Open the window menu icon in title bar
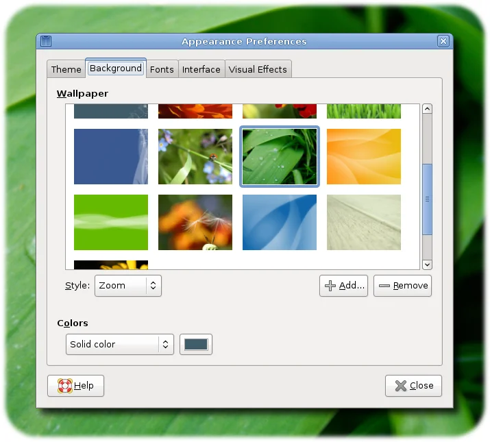The width and height of the screenshot is (490, 442). pyautogui.click(x=46, y=41)
